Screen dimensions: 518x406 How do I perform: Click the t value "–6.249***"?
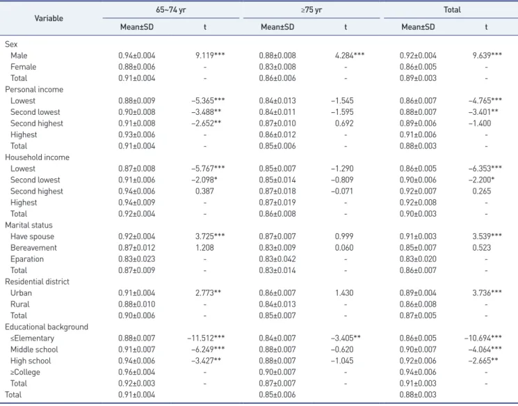point(208,350)
